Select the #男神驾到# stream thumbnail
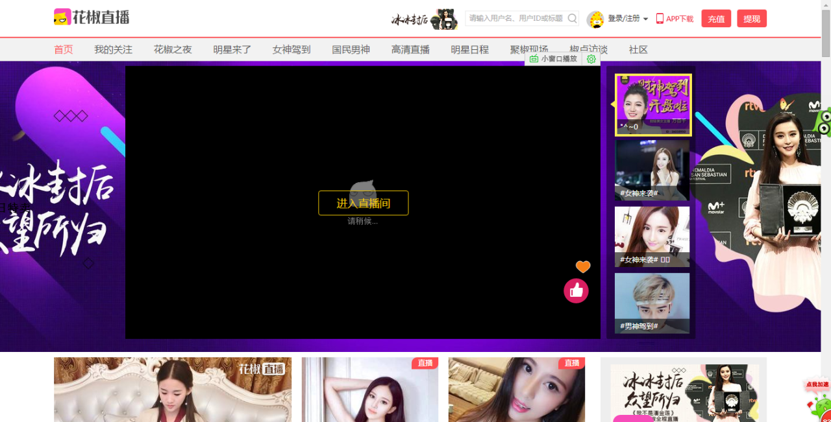The width and height of the screenshot is (831, 422). 652,303
